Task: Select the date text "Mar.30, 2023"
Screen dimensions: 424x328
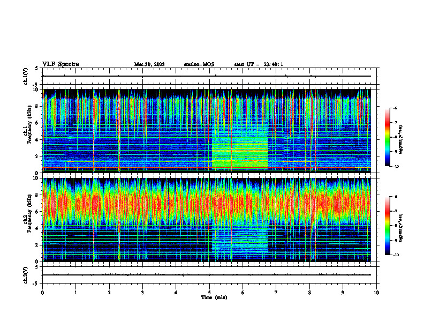Action: [x=149, y=64]
